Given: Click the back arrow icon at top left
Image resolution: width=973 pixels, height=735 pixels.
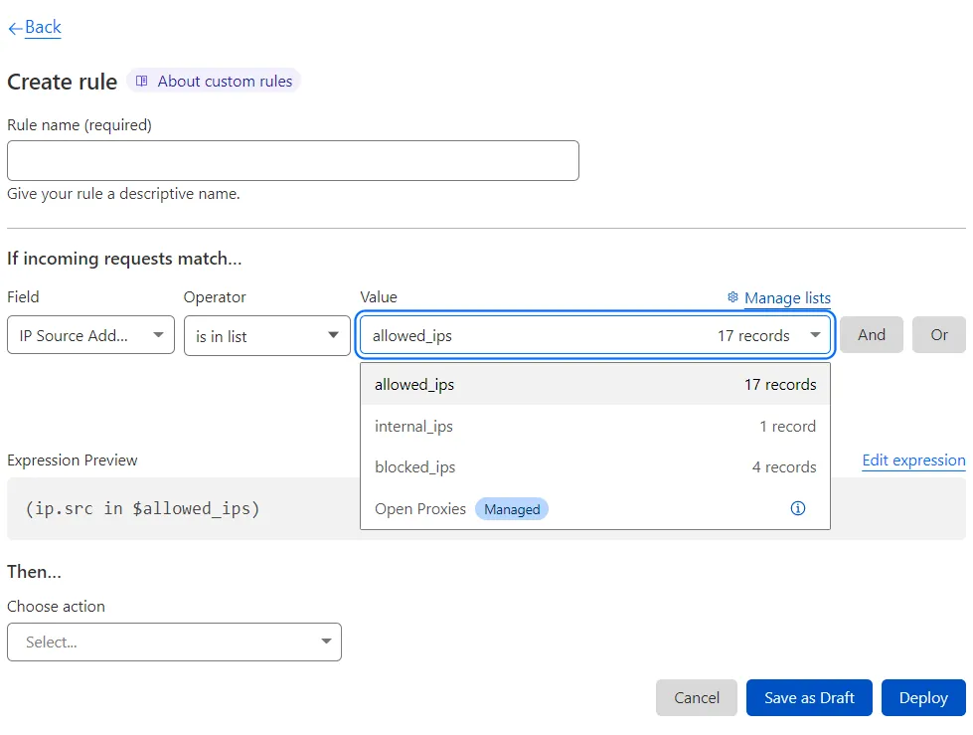Looking at the screenshot, I should [14, 27].
